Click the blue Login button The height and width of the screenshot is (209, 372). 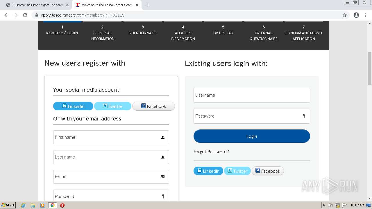pos(252,136)
